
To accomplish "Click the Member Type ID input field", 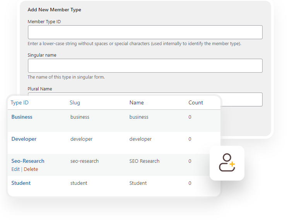I will point(145,32).
